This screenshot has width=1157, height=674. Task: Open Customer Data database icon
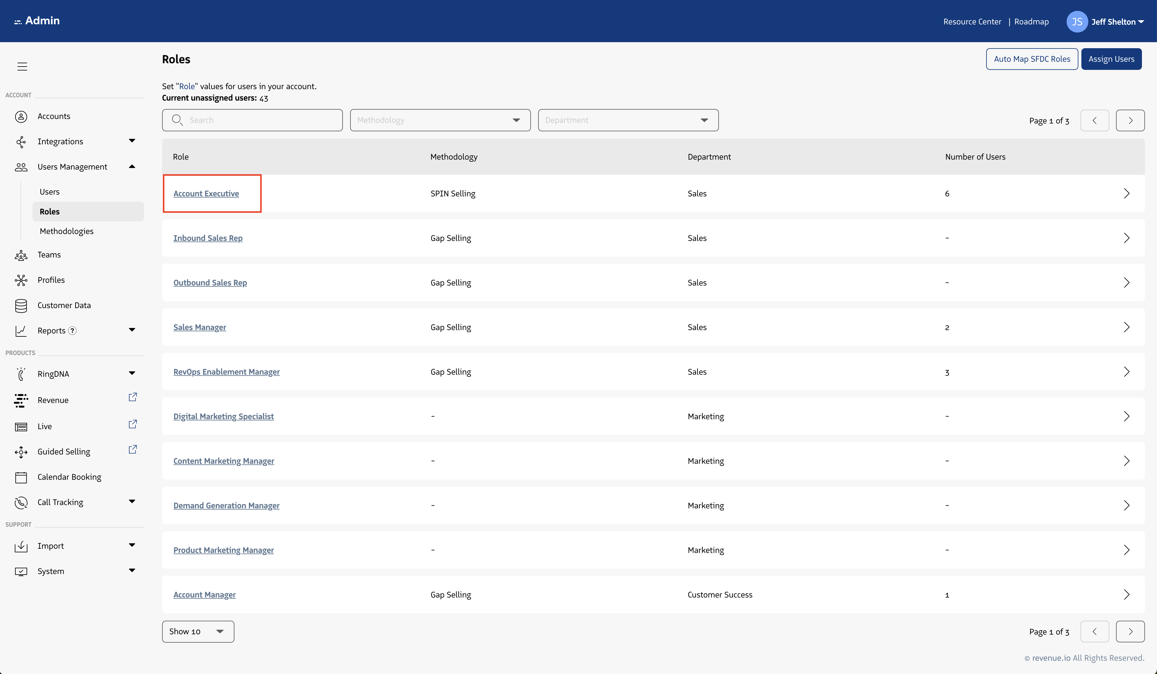point(21,306)
